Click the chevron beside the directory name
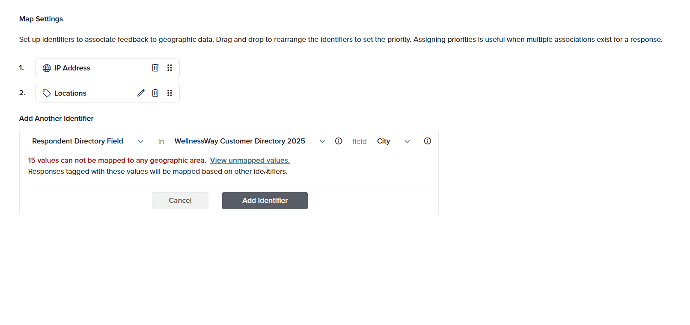Viewport: 690px width, 325px height. (322, 141)
